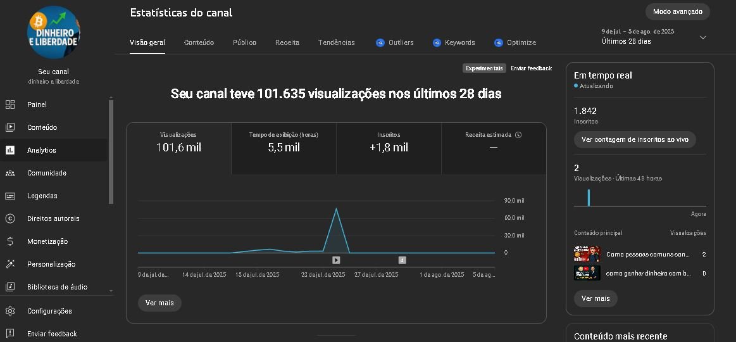
Task: Open the 'como ganhar dinheiro com b...' title
Action: coord(649,273)
